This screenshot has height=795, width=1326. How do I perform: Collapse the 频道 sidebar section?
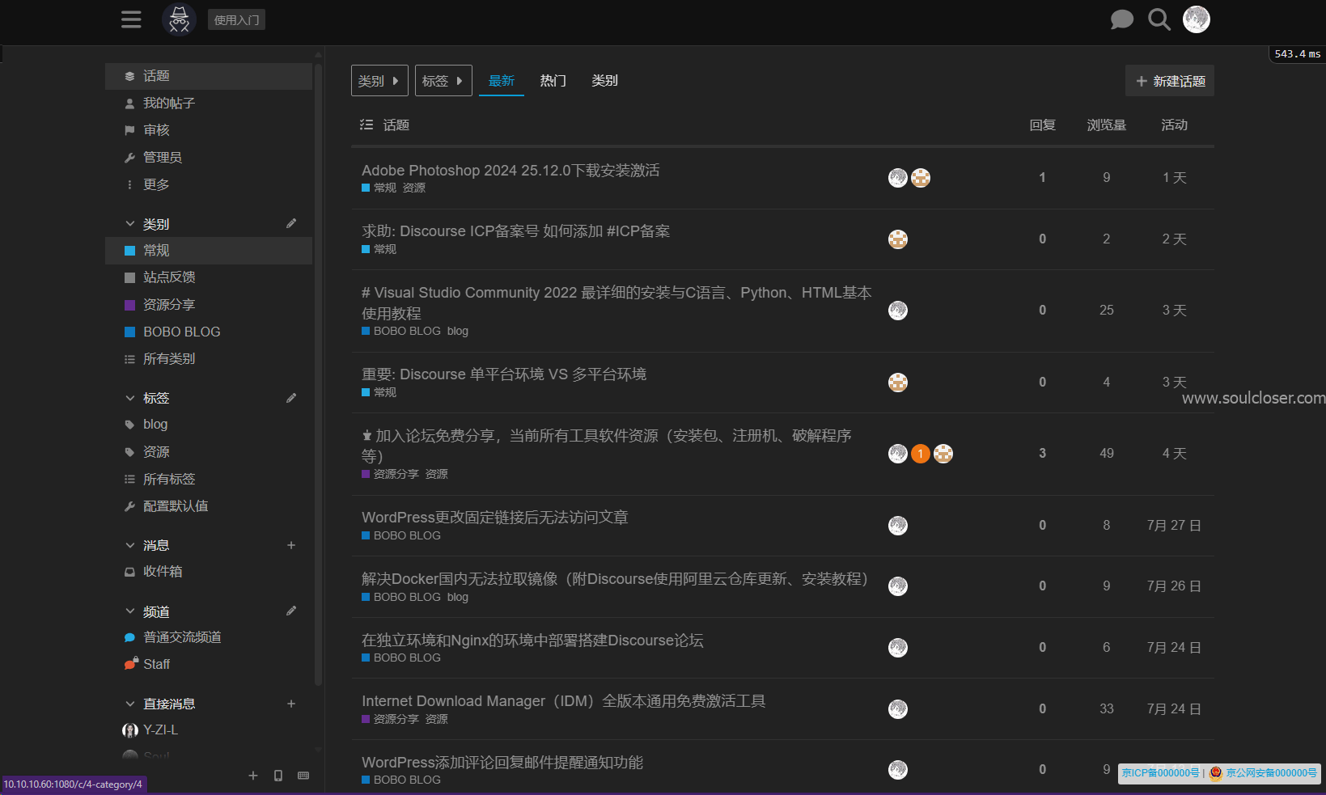(x=130, y=611)
